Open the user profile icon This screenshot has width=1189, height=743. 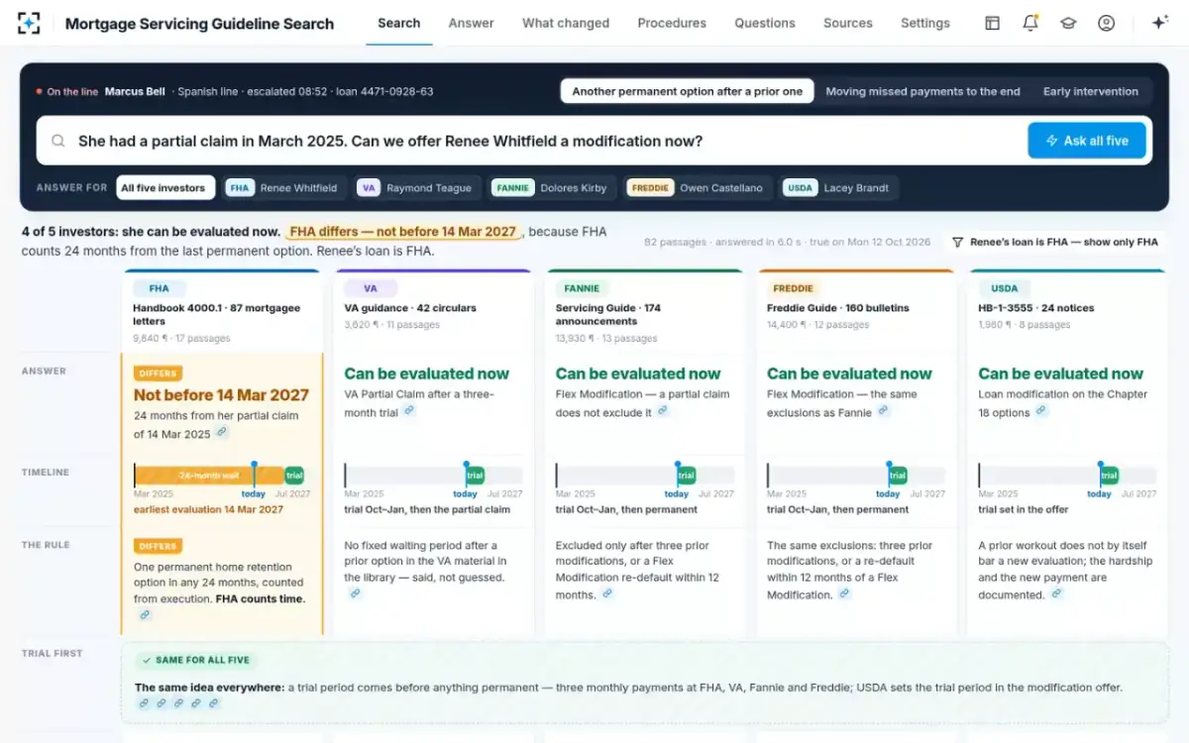pos(1107,23)
